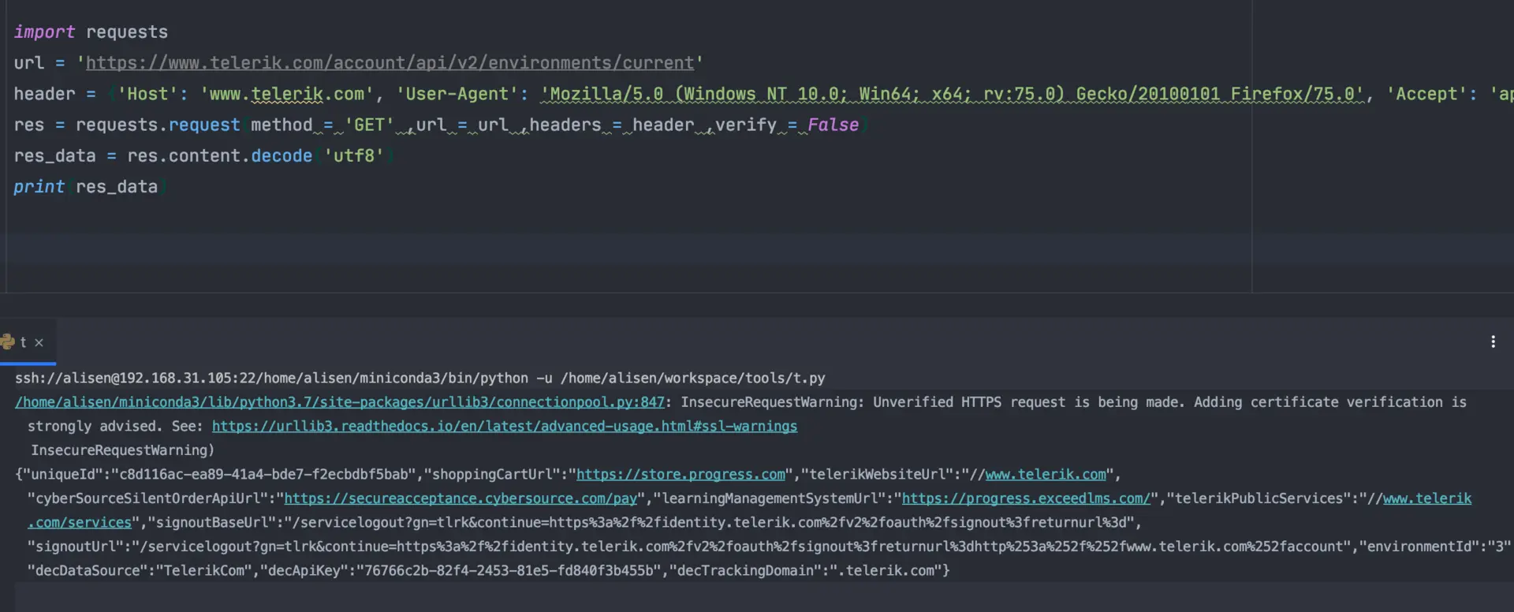This screenshot has width=1514, height=612.
Task: Click the 'www.telerik.com' Host value in the code
Action: [287, 94]
